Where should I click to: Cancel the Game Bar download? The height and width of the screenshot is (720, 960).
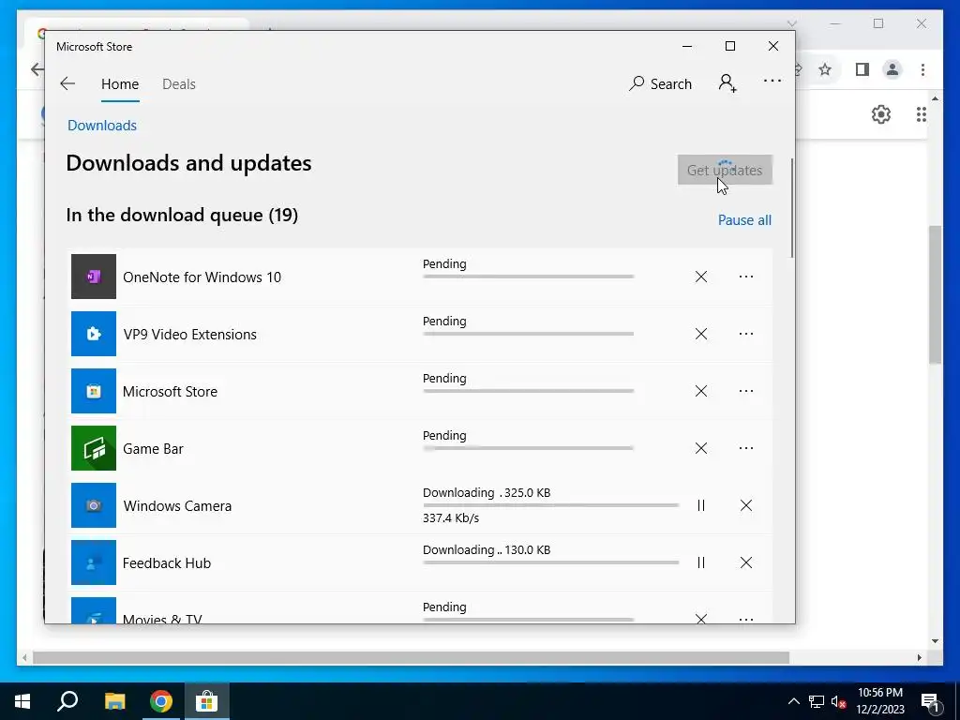tap(701, 448)
